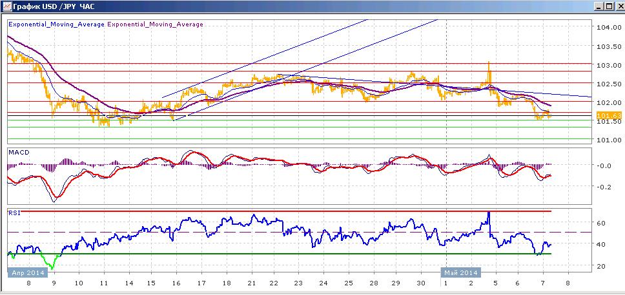Viewport: 625px width, 295px height.
Task: Click the 101.00 price axis value
Action: click(x=610, y=140)
